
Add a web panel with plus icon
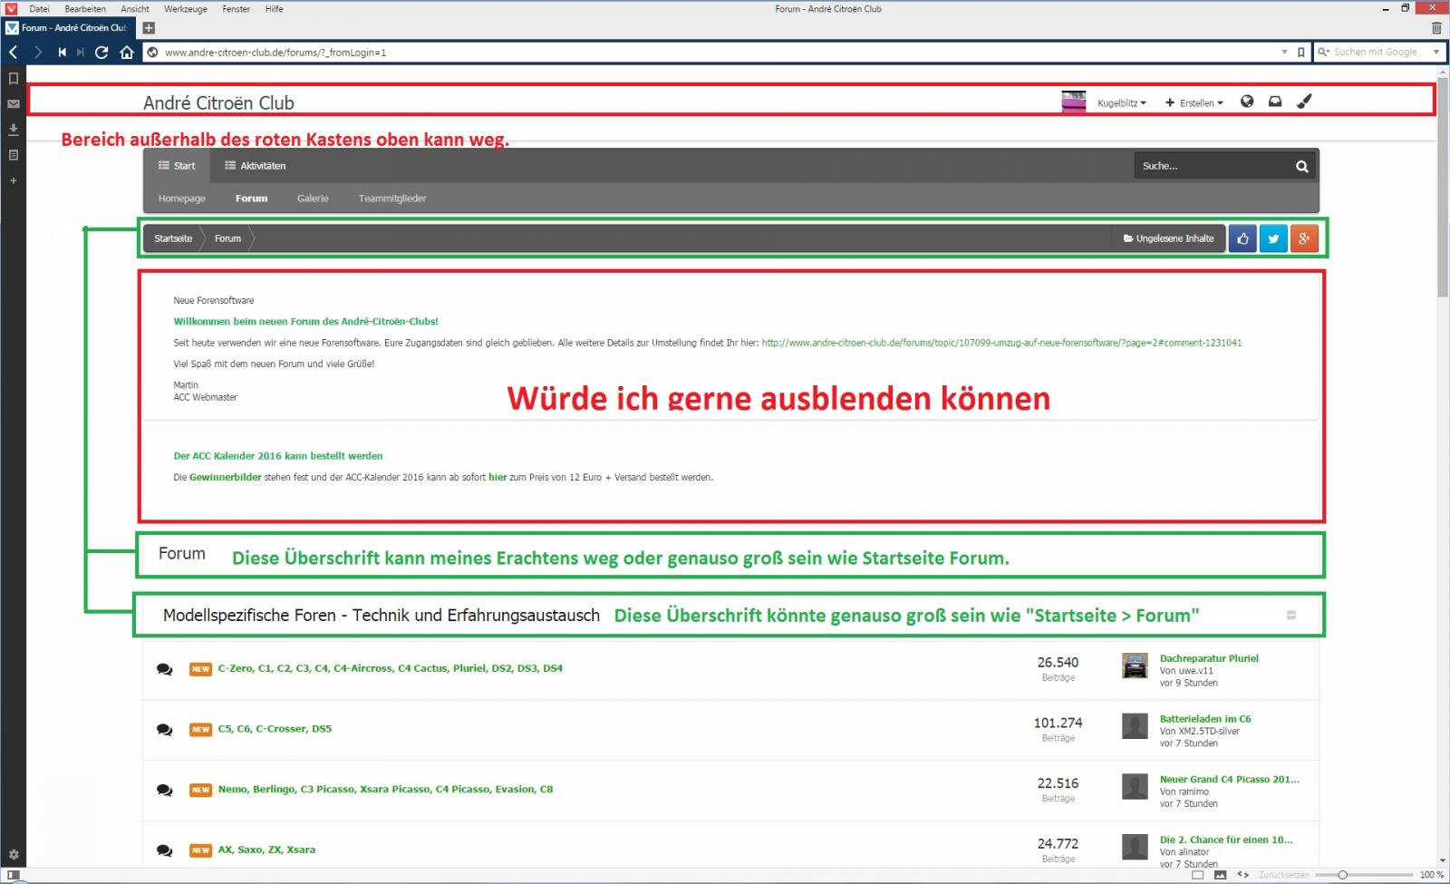point(14,180)
